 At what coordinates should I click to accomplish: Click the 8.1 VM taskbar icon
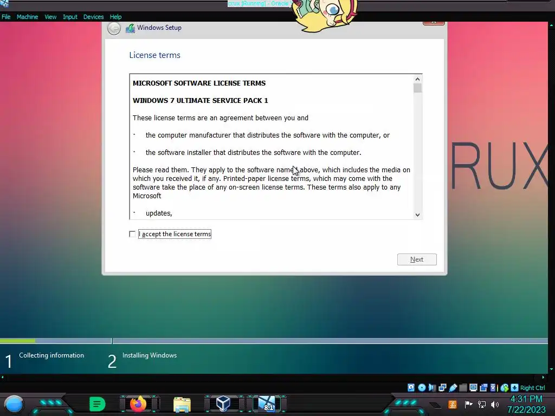pyautogui.click(x=267, y=404)
